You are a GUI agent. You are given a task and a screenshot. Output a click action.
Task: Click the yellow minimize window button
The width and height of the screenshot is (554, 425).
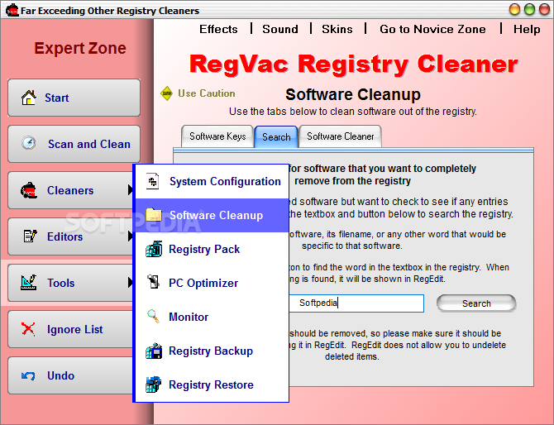tap(514, 9)
